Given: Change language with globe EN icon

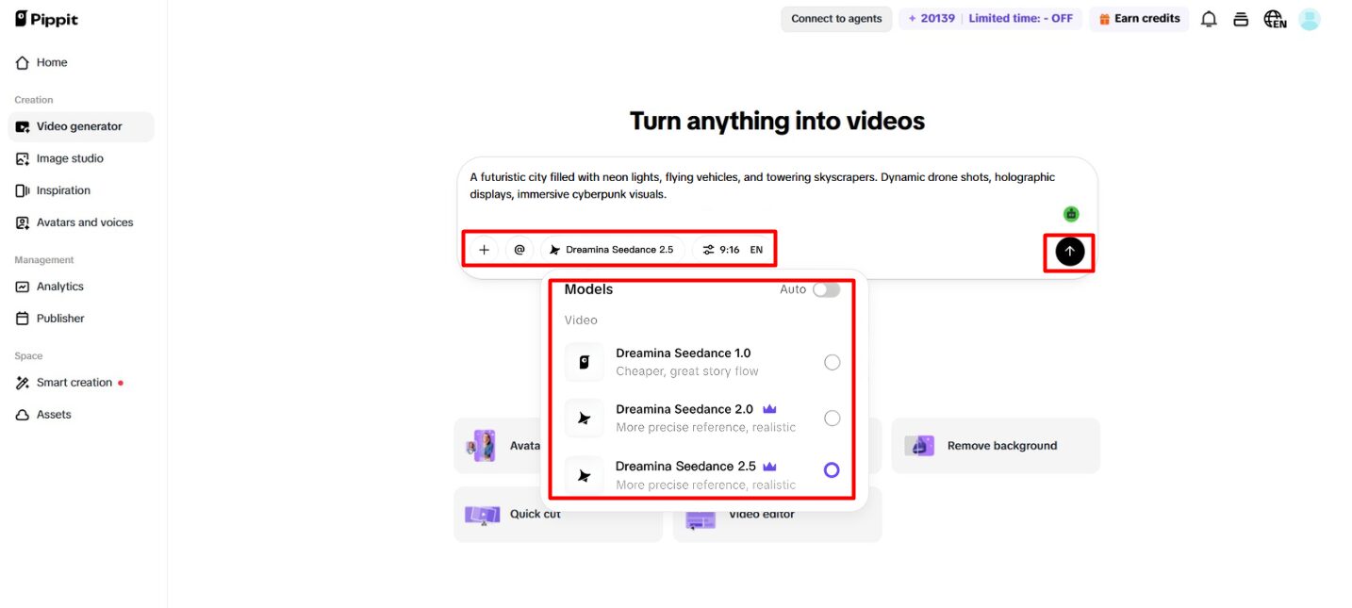Looking at the screenshot, I should coord(1275,19).
